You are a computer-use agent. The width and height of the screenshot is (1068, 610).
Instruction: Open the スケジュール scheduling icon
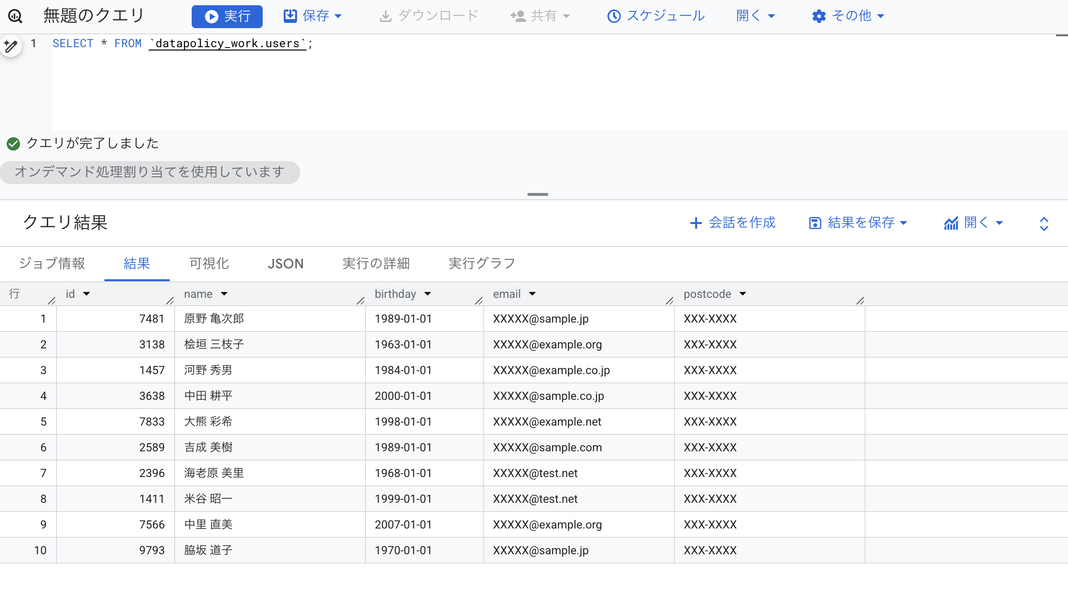pos(614,16)
